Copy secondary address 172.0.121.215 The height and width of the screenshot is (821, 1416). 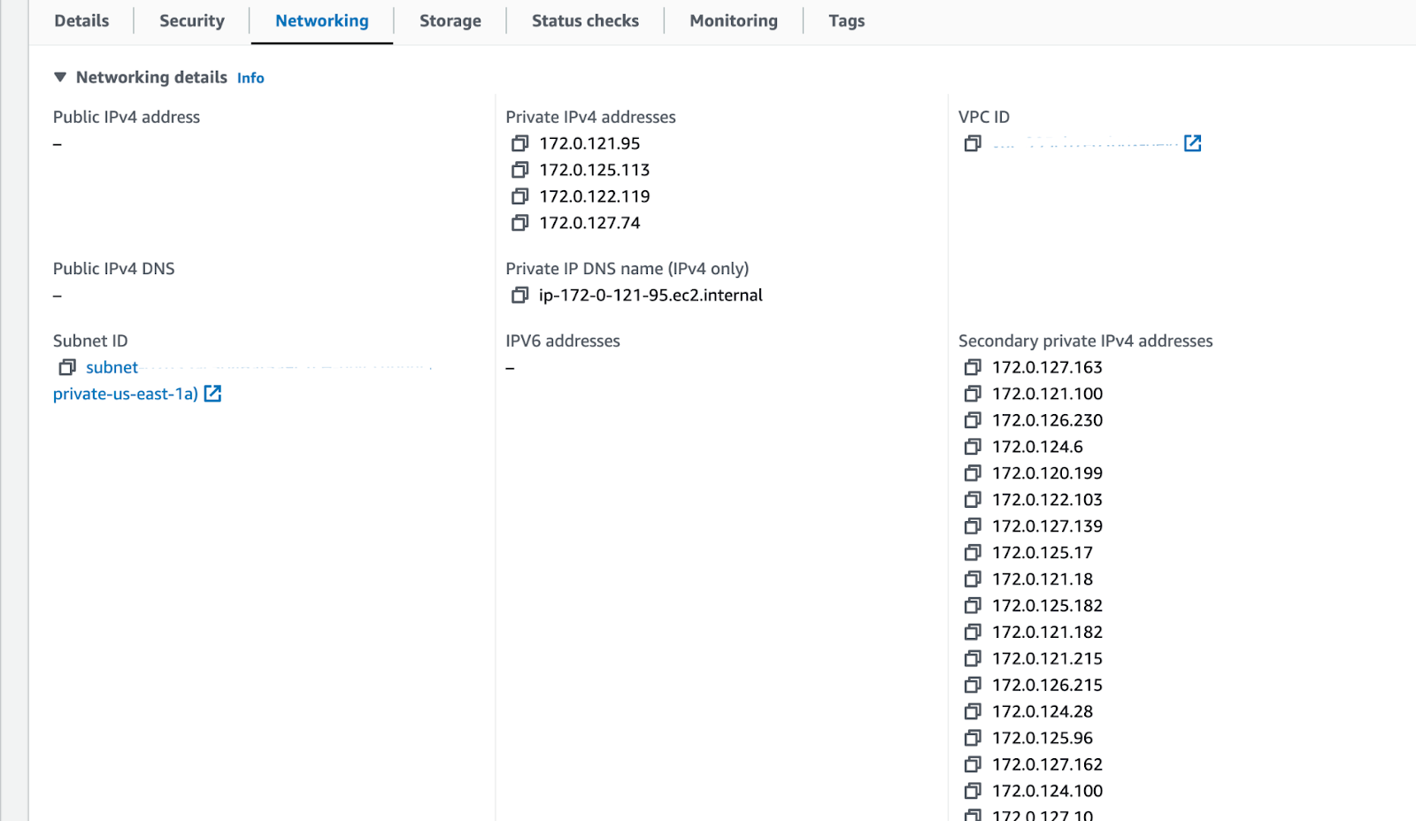click(x=973, y=659)
